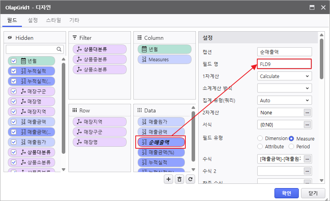Open the 소계계산 방식 dropdown

point(284,88)
